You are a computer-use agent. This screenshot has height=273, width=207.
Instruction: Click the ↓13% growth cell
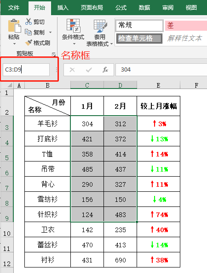[159, 139]
